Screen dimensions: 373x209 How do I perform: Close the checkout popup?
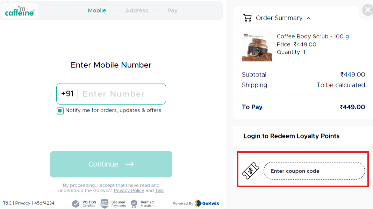pos(367,10)
